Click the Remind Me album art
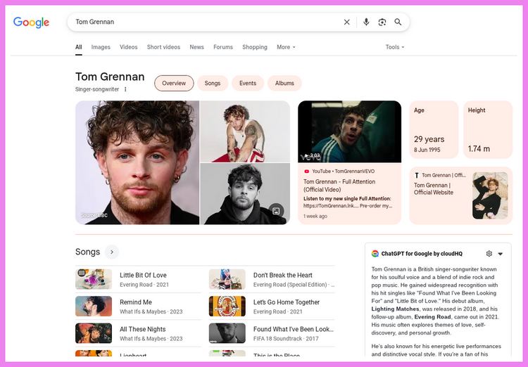This screenshot has width=528, height=367. click(94, 306)
